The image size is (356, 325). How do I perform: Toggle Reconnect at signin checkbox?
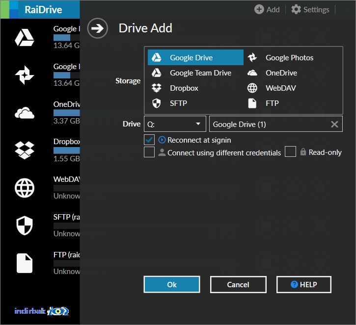click(149, 140)
